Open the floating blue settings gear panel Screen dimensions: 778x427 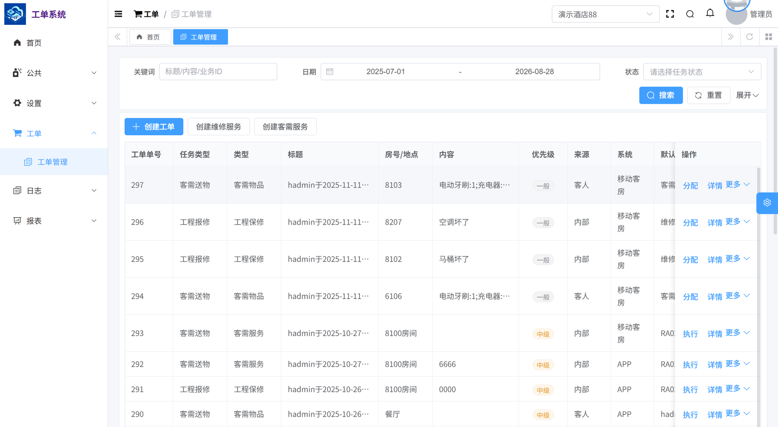(x=767, y=203)
